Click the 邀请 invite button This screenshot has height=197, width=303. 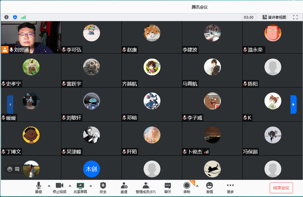(124, 188)
